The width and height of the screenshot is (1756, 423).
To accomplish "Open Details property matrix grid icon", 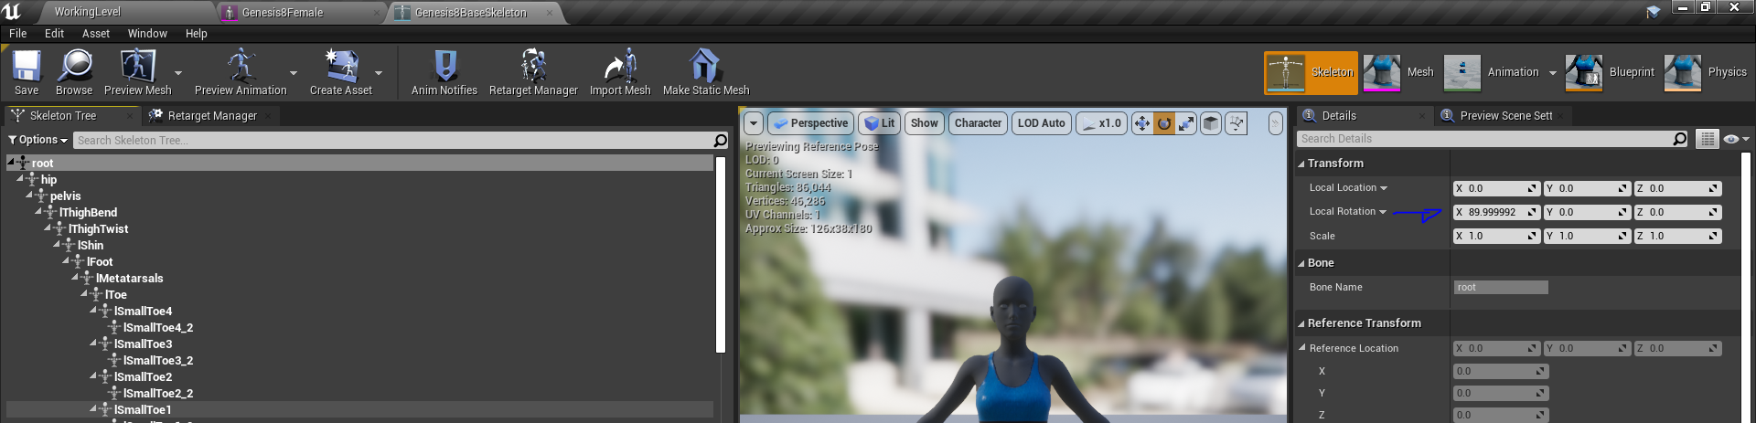I will click(1707, 139).
